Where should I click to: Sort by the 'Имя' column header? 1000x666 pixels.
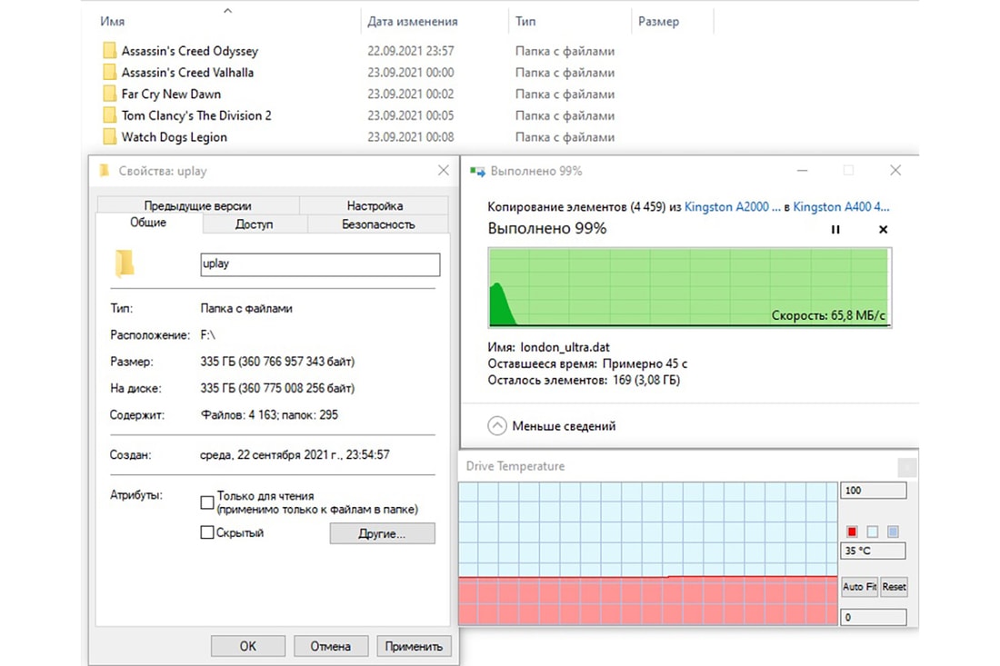pos(112,21)
